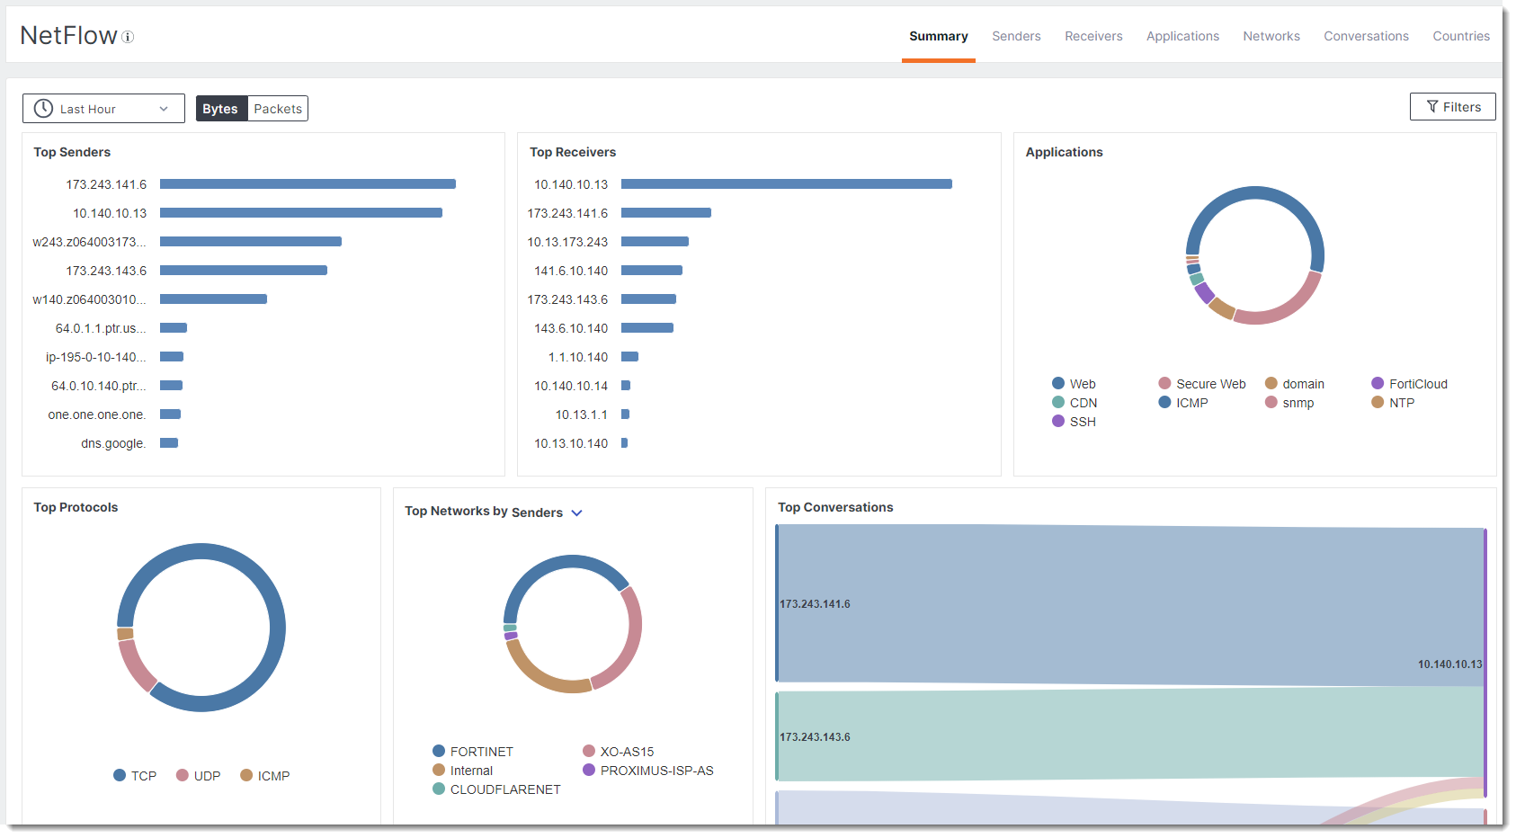Open the NetFlow info tooltip icon
Image resolution: width=1516 pixels, height=838 pixels.
click(129, 37)
